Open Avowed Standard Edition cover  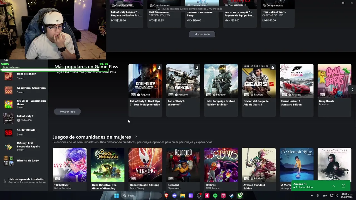(259, 165)
